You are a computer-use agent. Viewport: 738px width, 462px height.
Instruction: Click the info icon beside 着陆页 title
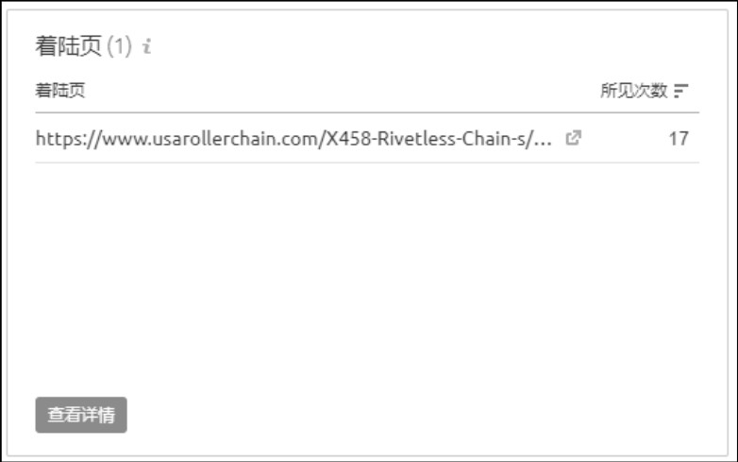pos(147,46)
